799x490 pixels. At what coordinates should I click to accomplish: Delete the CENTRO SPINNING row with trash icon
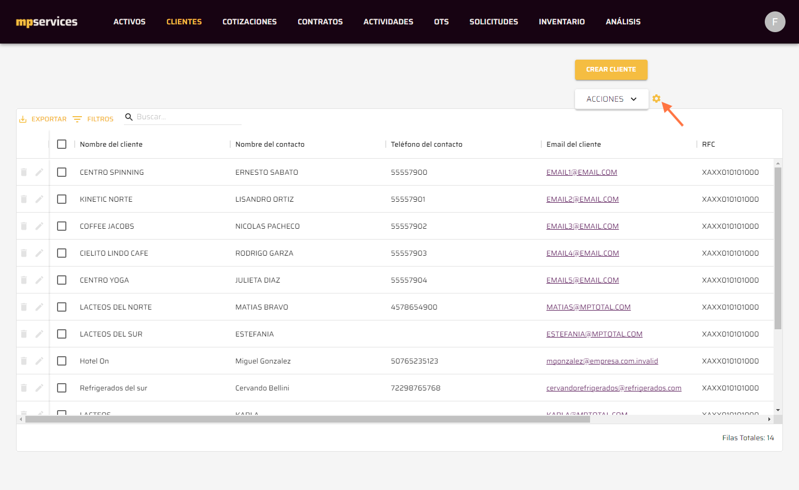[24, 172]
